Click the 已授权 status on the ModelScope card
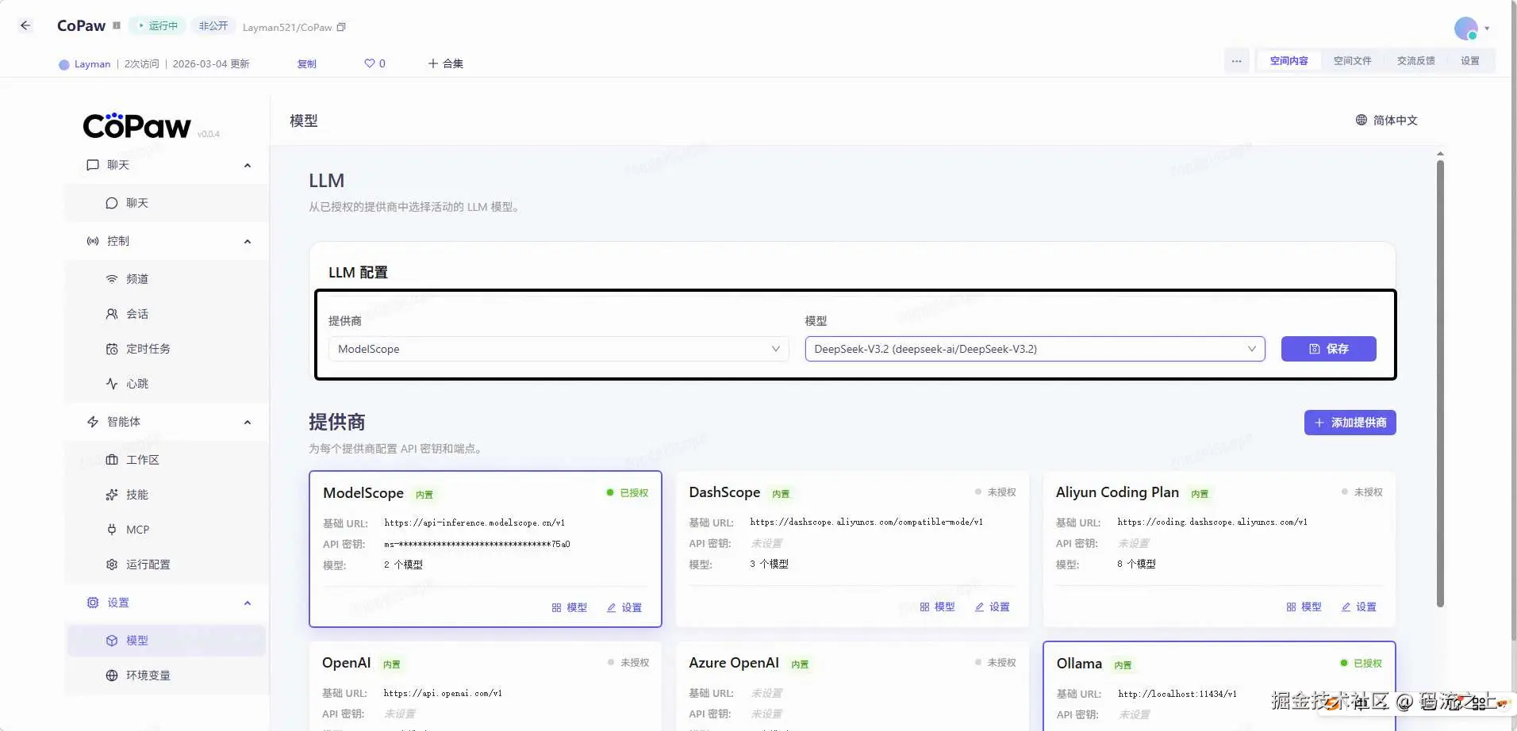Screen dimensions: 1517x731 (x=628, y=493)
